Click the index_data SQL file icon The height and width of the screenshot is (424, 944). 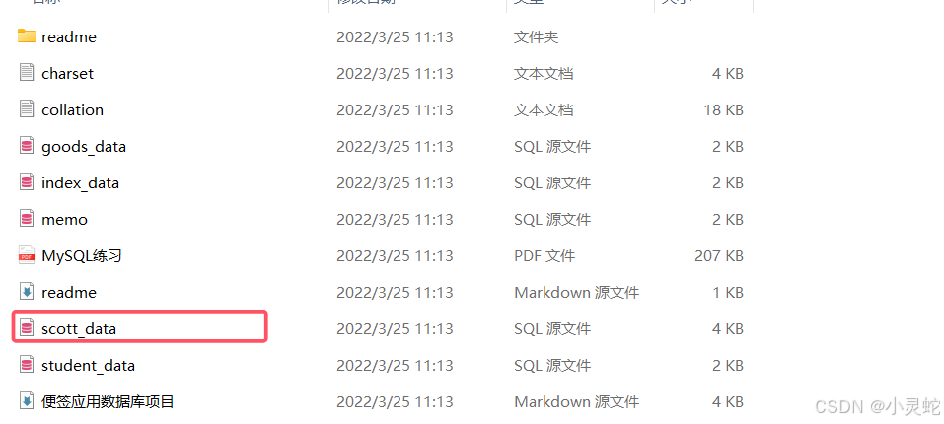tap(26, 182)
